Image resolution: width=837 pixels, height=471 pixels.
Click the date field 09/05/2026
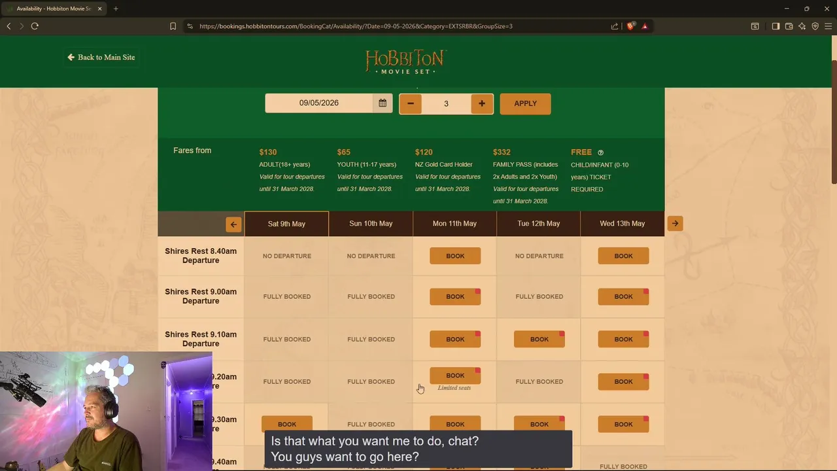(319, 103)
